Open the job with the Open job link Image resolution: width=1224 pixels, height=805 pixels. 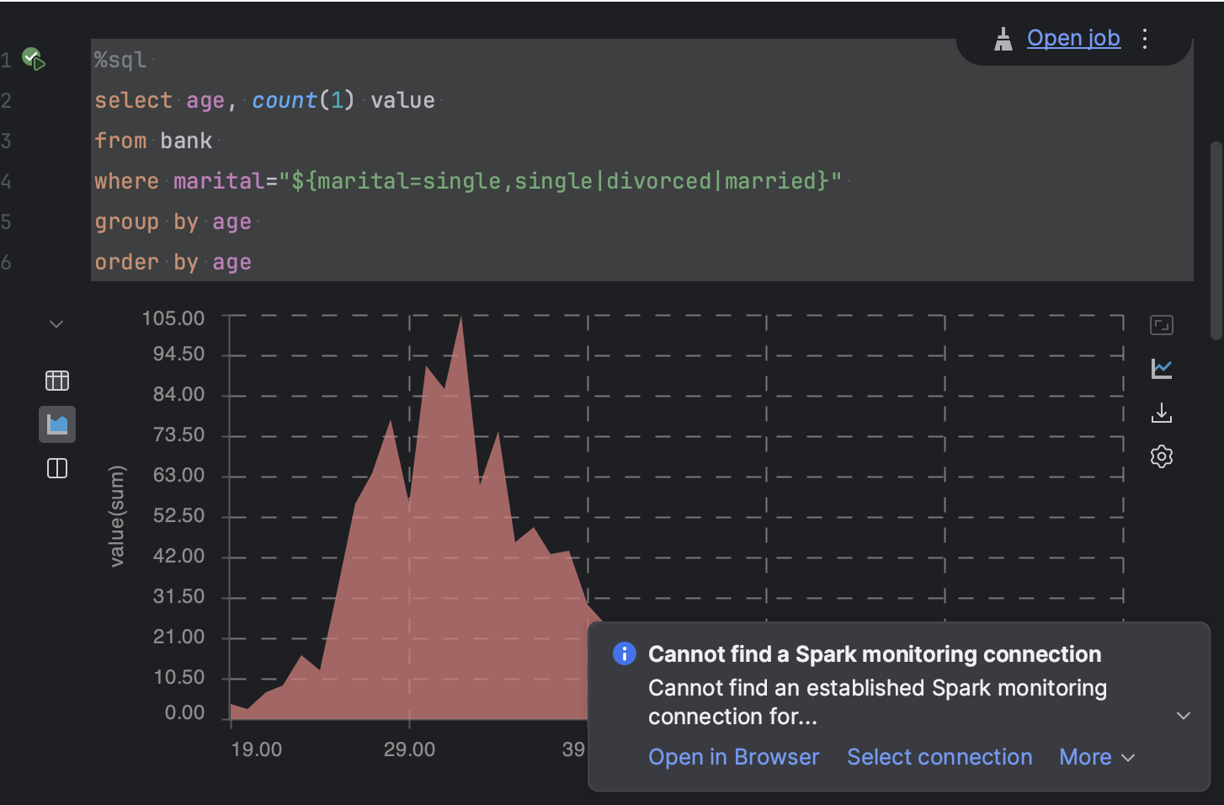[1073, 37]
